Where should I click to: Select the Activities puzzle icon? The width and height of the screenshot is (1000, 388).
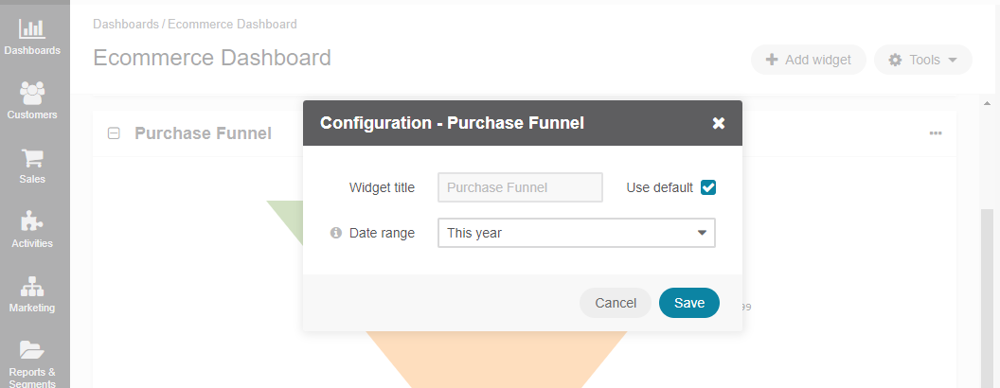point(32,221)
